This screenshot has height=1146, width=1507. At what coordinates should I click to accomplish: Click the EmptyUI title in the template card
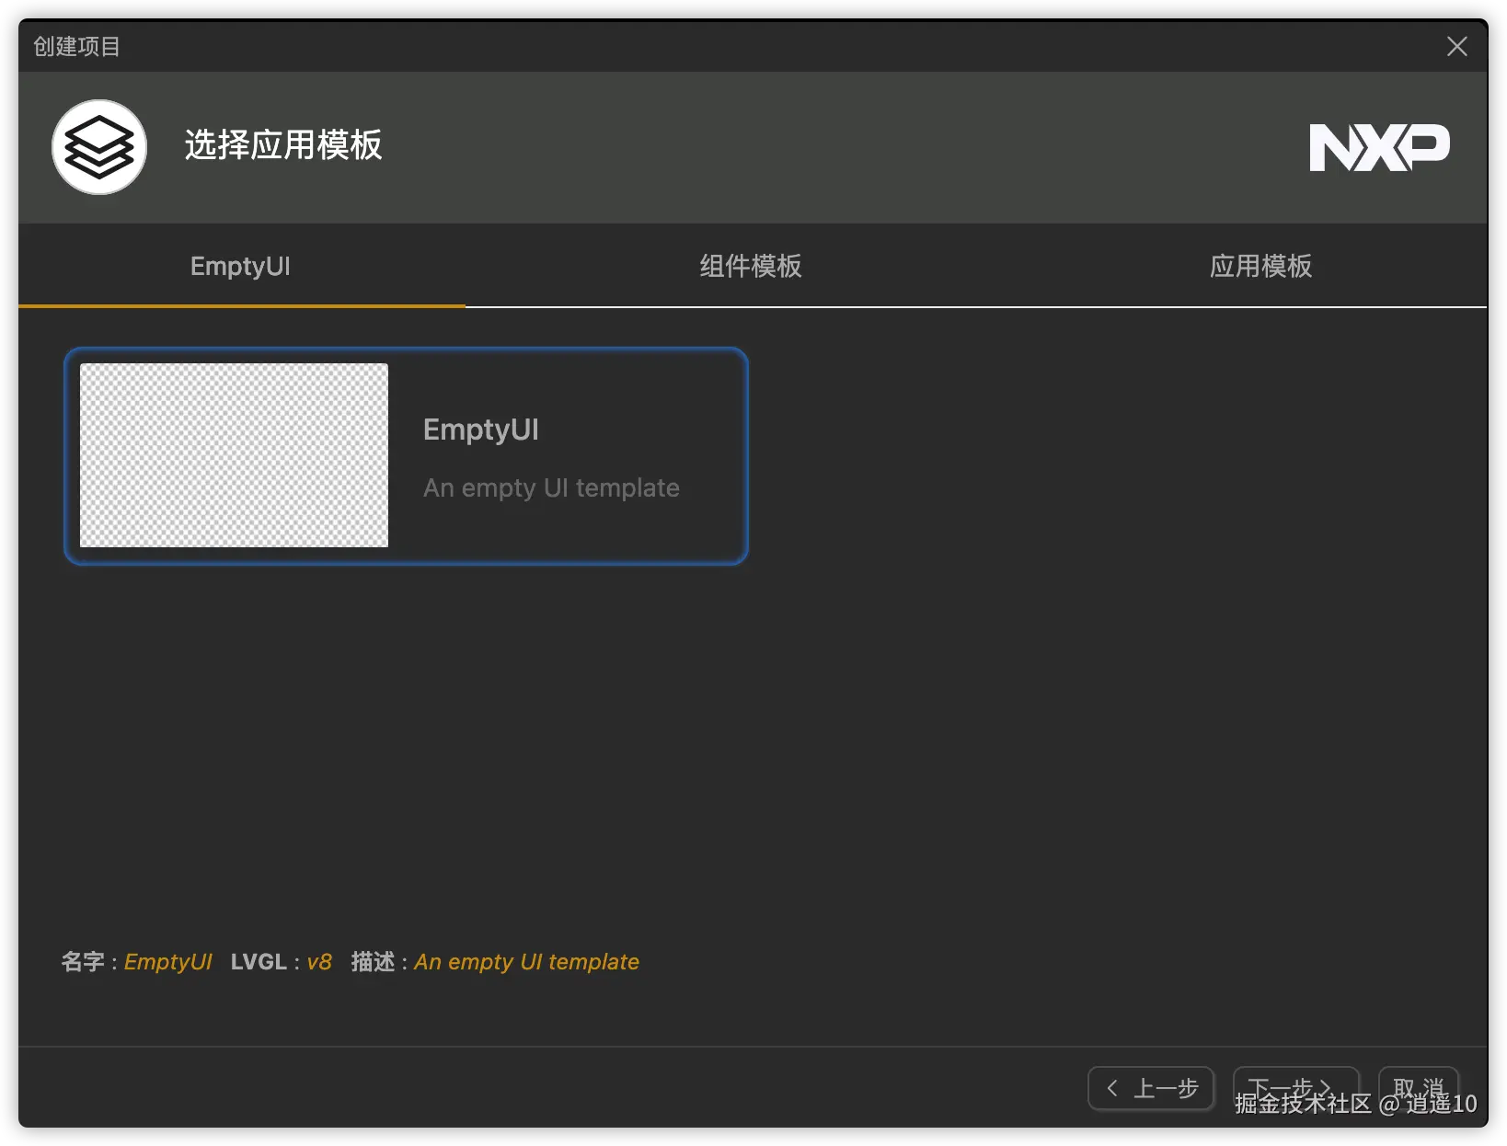coord(481,430)
